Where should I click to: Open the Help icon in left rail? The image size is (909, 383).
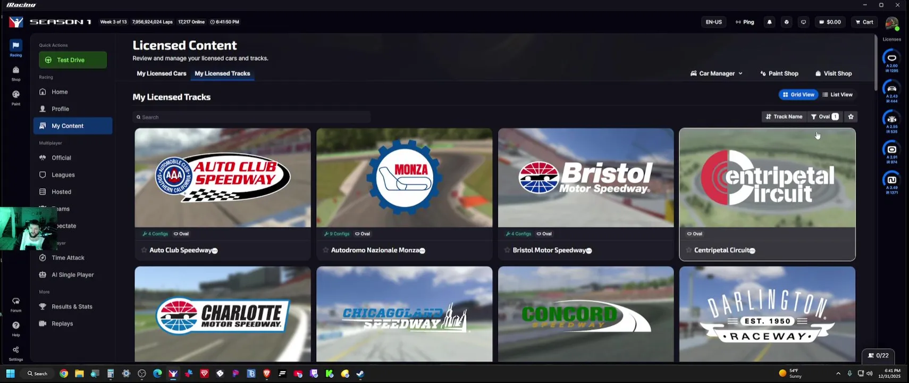16,328
